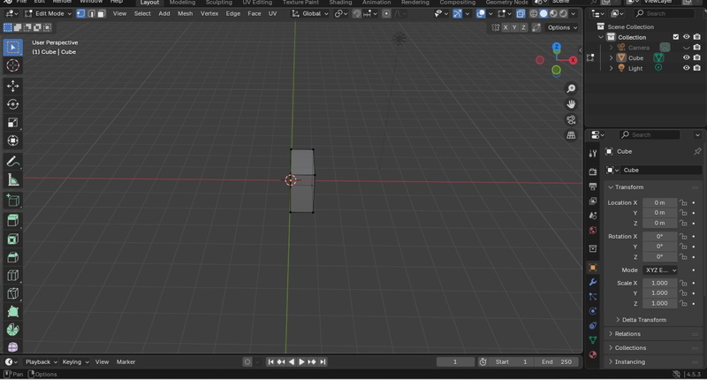Switch to the Sculpting workspace tab
The image size is (707, 380).
[218, 3]
